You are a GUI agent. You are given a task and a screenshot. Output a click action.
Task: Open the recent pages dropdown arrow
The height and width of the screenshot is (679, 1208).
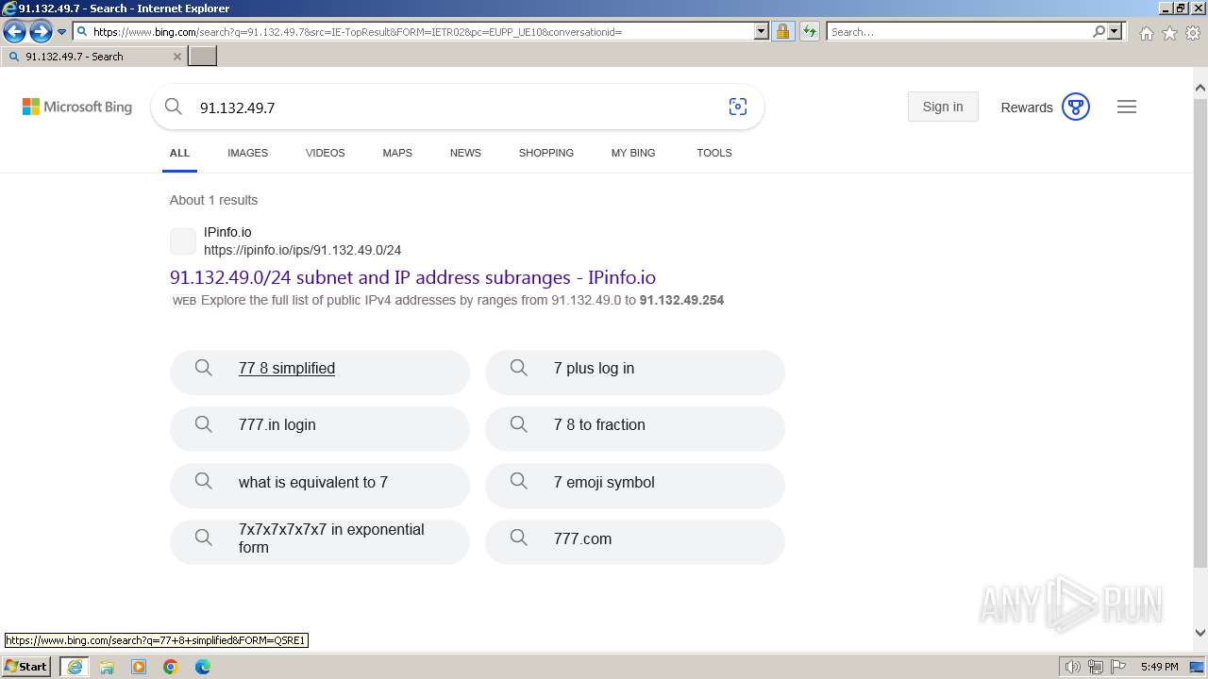pyautogui.click(x=62, y=32)
